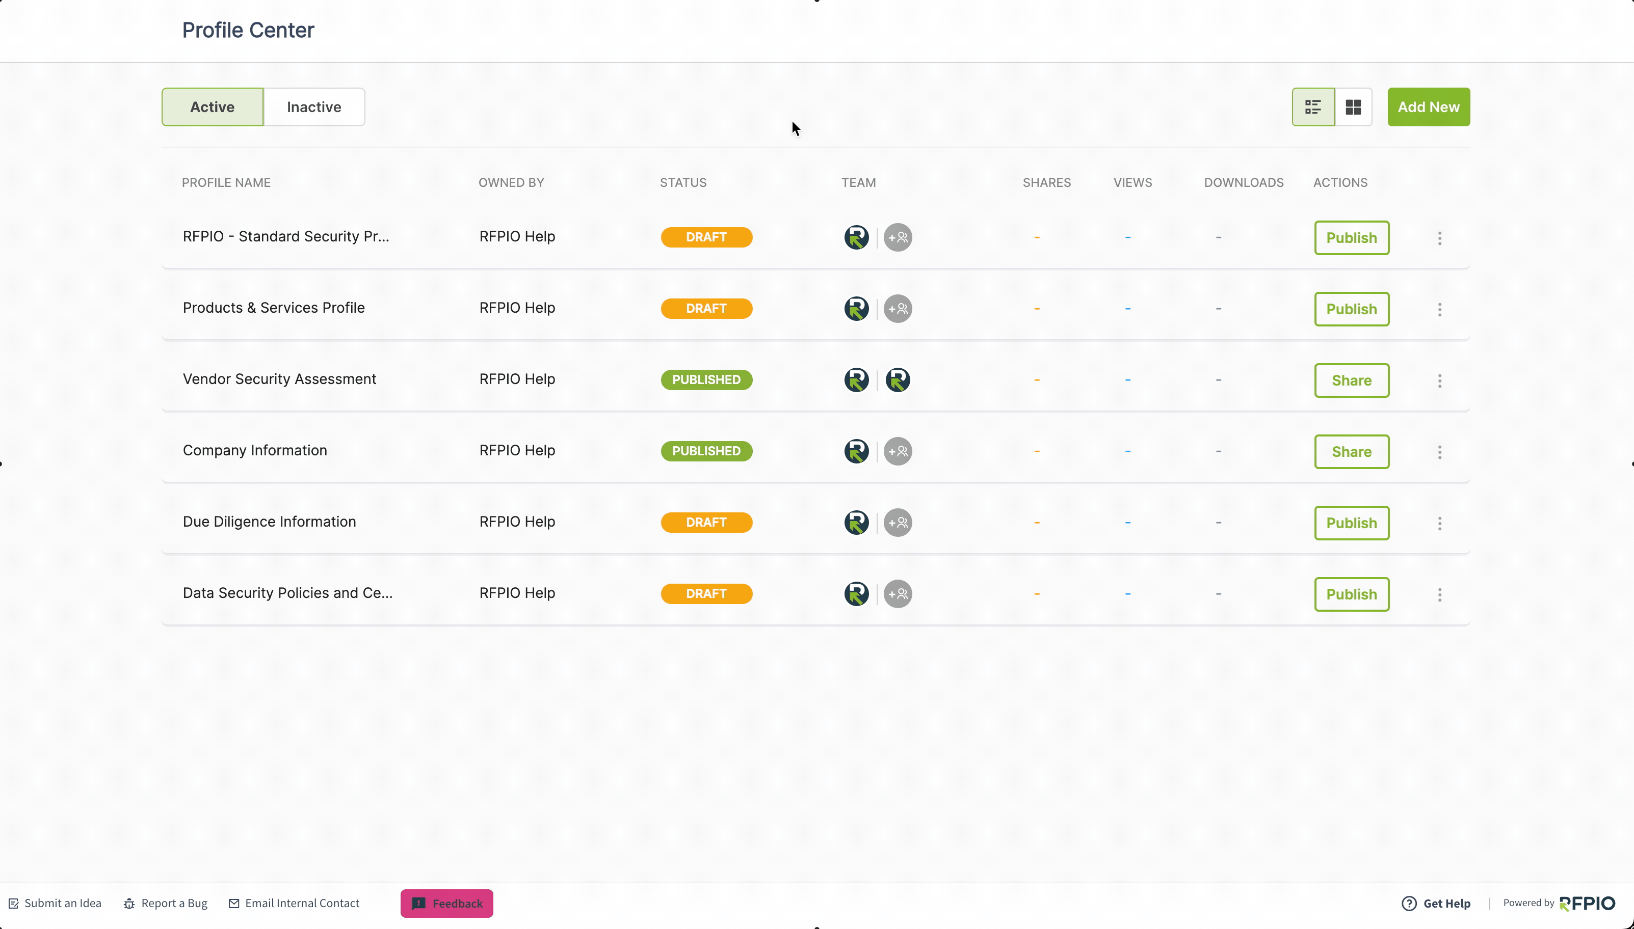Open more options for Due Diligence Information
Image resolution: width=1634 pixels, height=929 pixels.
click(x=1439, y=523)
